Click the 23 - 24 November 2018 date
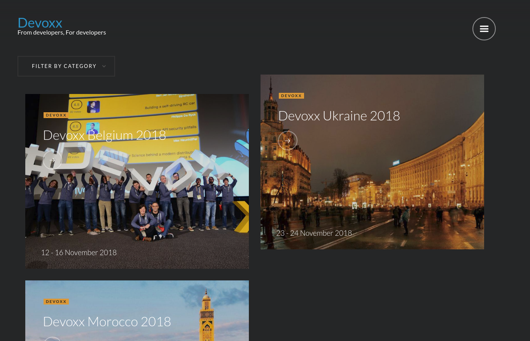The image size is (530, 341). [314, 233]
